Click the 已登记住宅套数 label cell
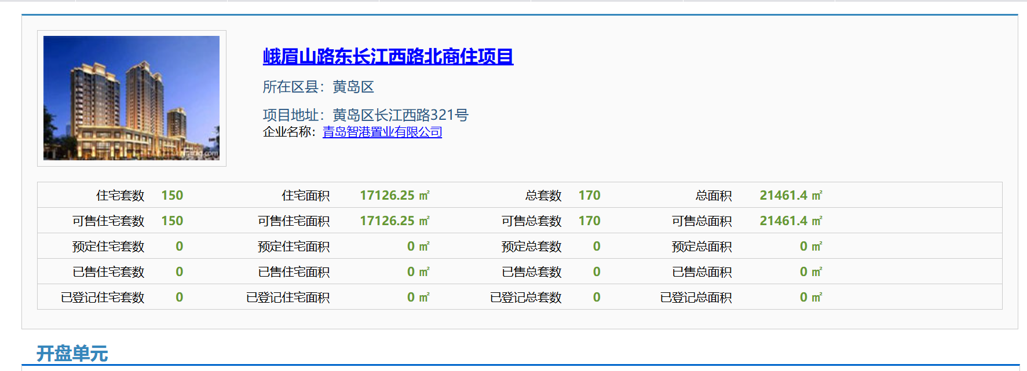 [x=103, y=297]
